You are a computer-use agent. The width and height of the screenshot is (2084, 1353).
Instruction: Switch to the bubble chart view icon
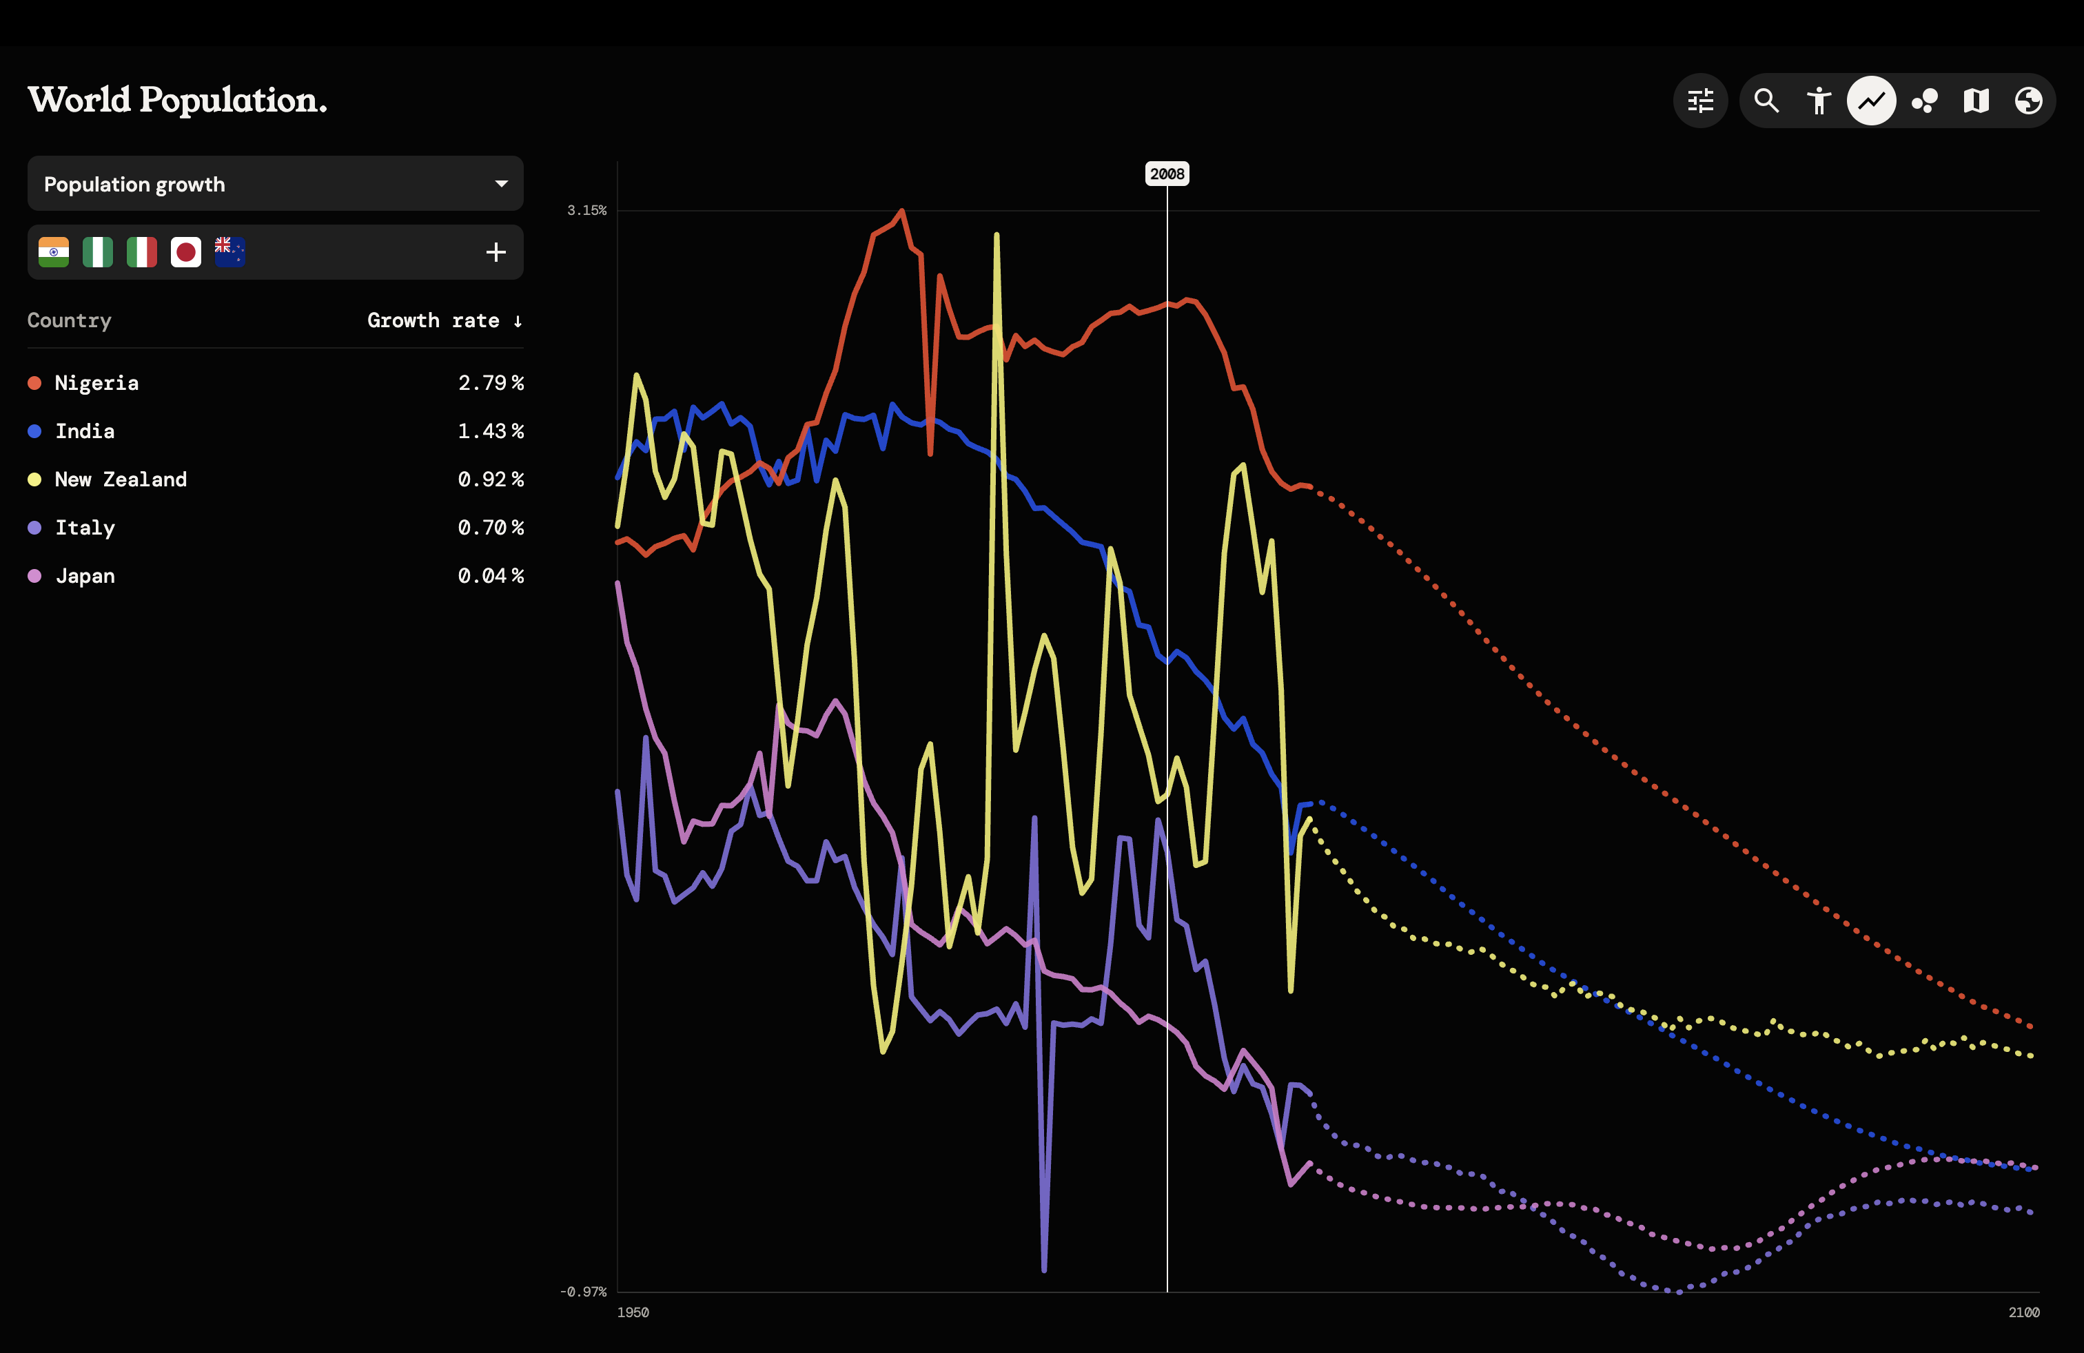click(x=1923, y=101)
